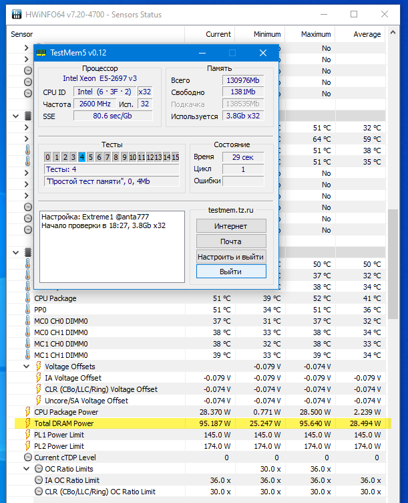Click the lightning icon beside Uncore/SA Voltage Offset
This screenshot has height=503, width=408.
click(x=39, y=401)
